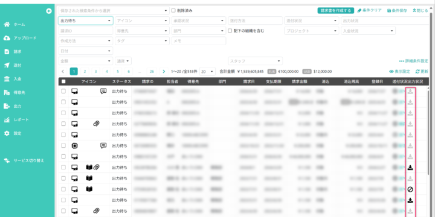Go to page 2
Viewport: 435px width, 217px height.
pos(85,71)
